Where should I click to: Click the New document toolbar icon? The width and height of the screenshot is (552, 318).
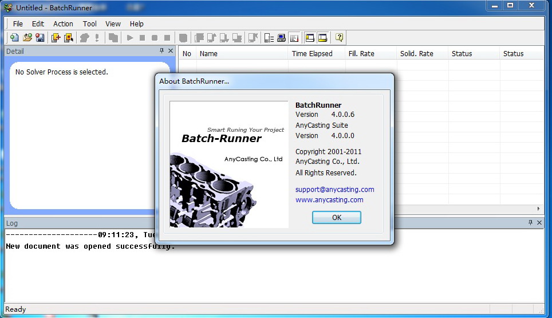click(14, 38)
